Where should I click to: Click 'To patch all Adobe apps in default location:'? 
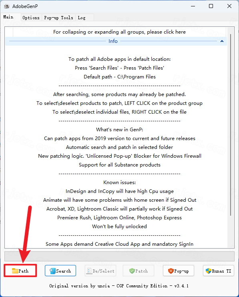119,59
